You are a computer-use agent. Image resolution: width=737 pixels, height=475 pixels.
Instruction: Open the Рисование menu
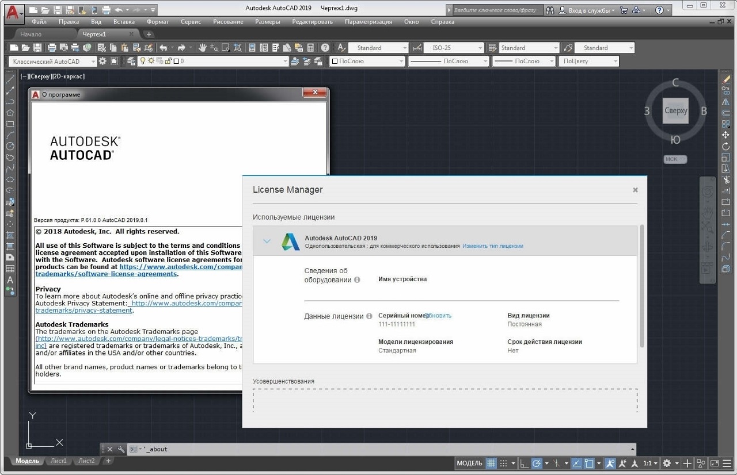click(x=228, y=22)
